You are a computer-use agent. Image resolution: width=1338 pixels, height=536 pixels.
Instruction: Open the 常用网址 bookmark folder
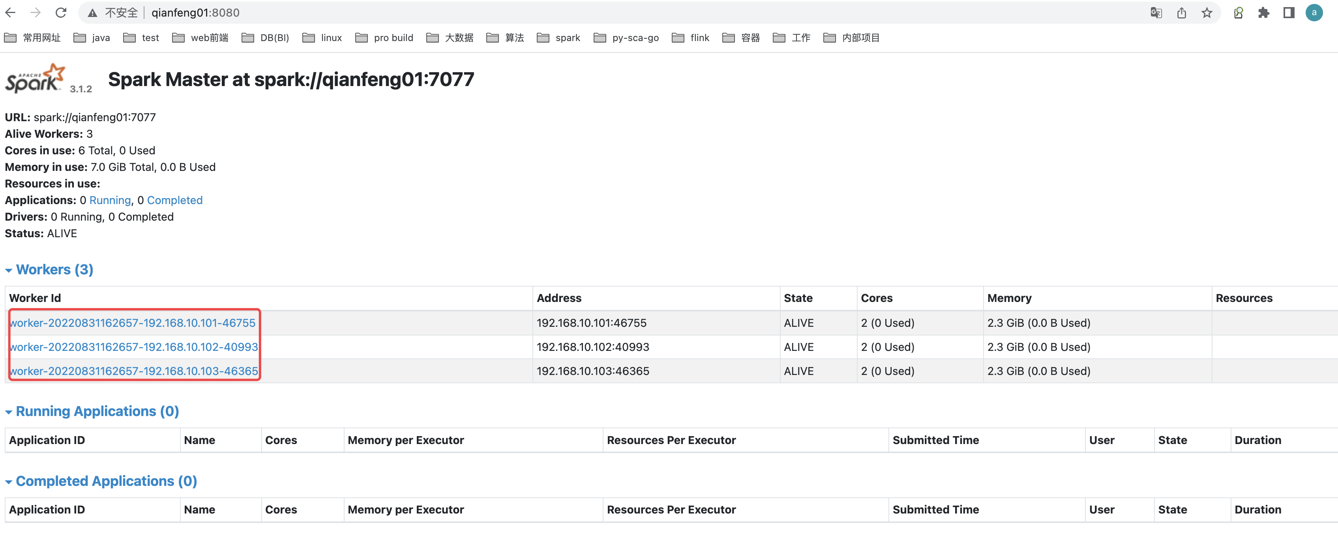[32, 38]
